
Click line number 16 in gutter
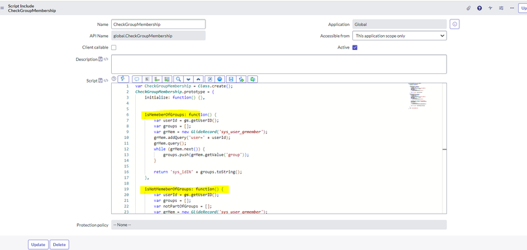(x=127, y=171)
